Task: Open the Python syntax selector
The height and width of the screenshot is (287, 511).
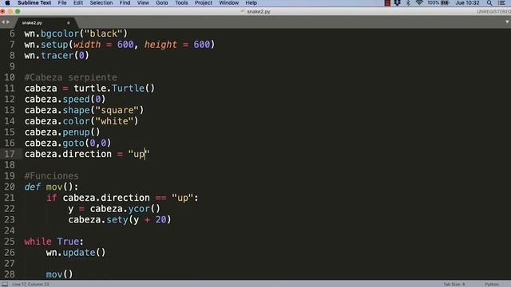Action: (x=492, y=284)
